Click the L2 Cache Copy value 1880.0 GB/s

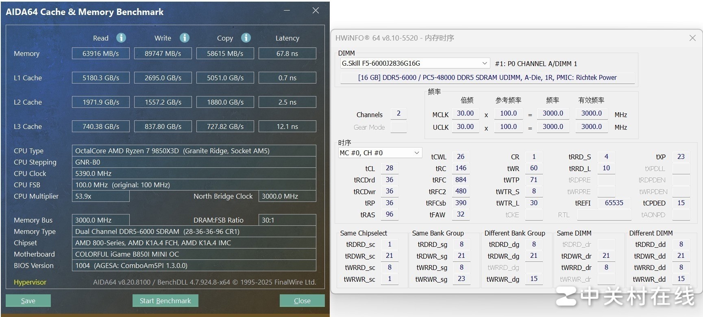pos(225,102)
